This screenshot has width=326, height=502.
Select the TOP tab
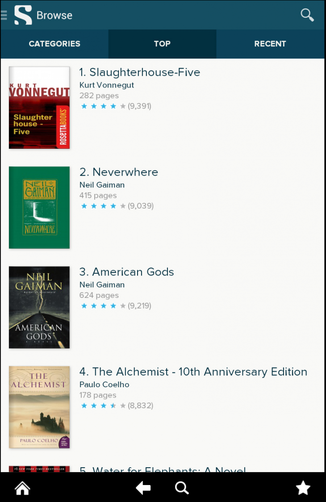coord(162,44)
